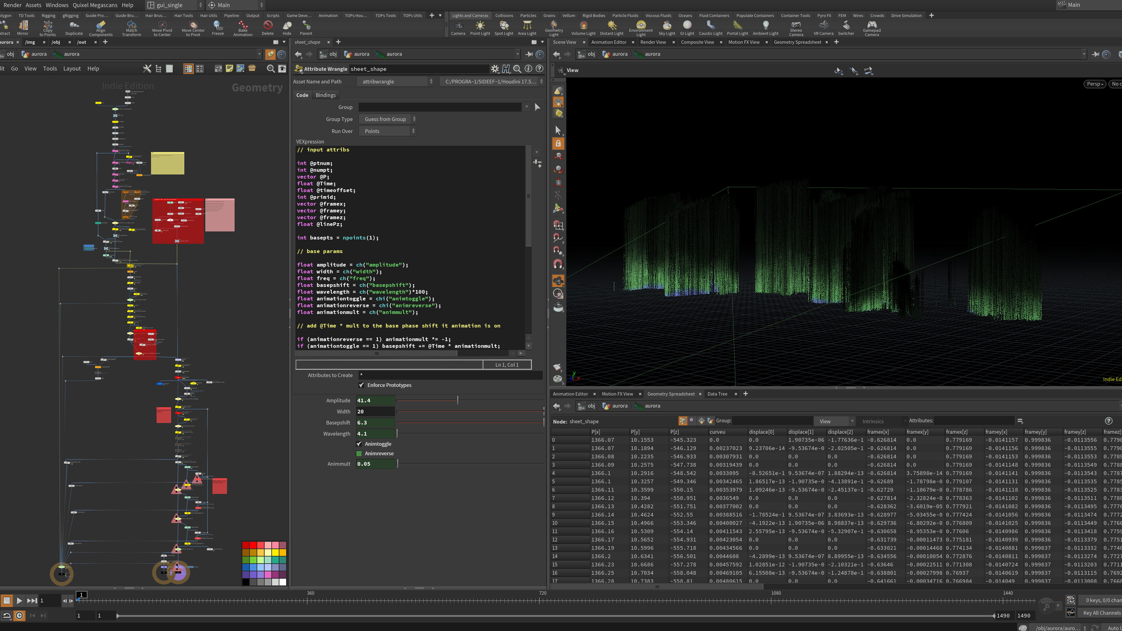Click the Amplitude value field
Screen dimensions: 1122x631
[375, 400]
